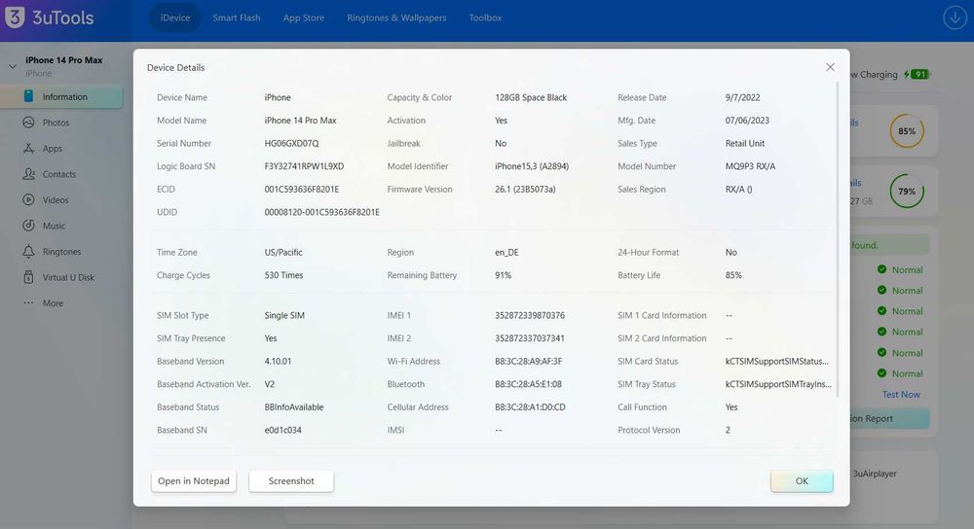Click Bluetooth value B8:3C:28:A5:E1:08
The image size is (974, 529).
click(x=528, y=384)
